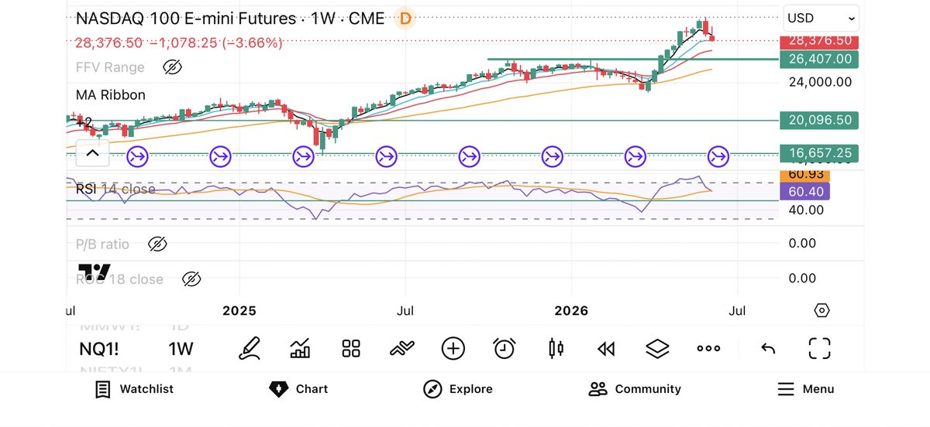Click the event marker above Jul 2025
Screen dimensions: 930x427
(386, 156)
